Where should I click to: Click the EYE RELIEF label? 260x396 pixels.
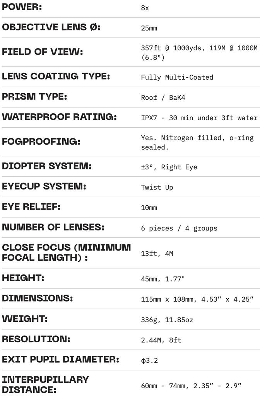point(31,207)
